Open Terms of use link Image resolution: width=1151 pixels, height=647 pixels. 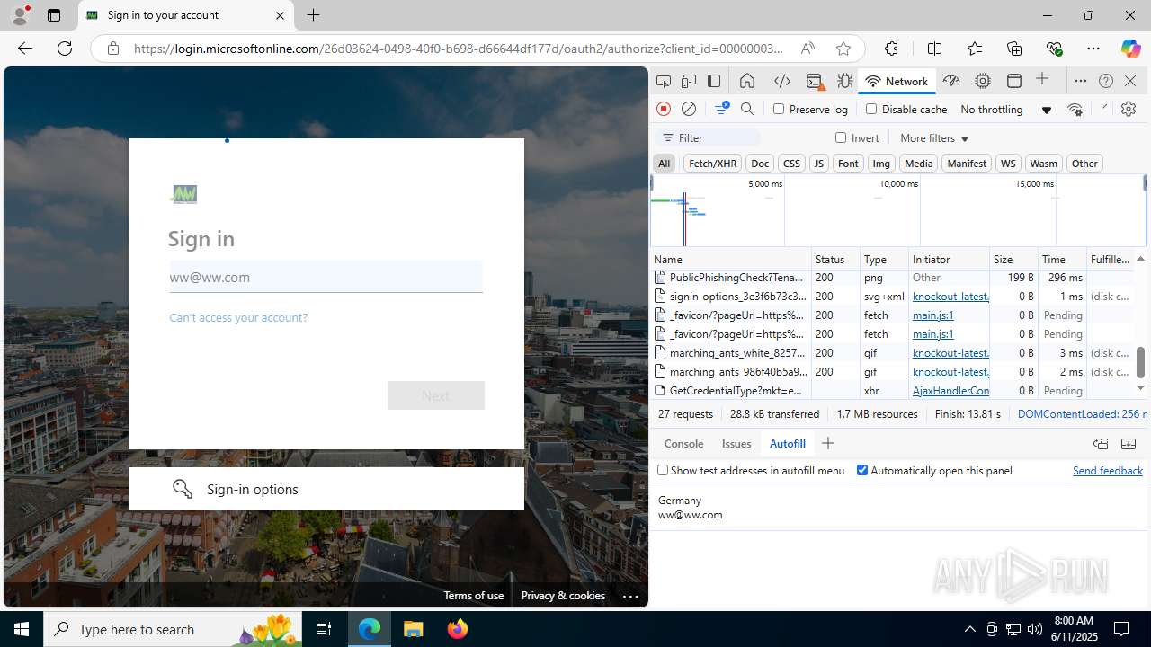(473, 596)
